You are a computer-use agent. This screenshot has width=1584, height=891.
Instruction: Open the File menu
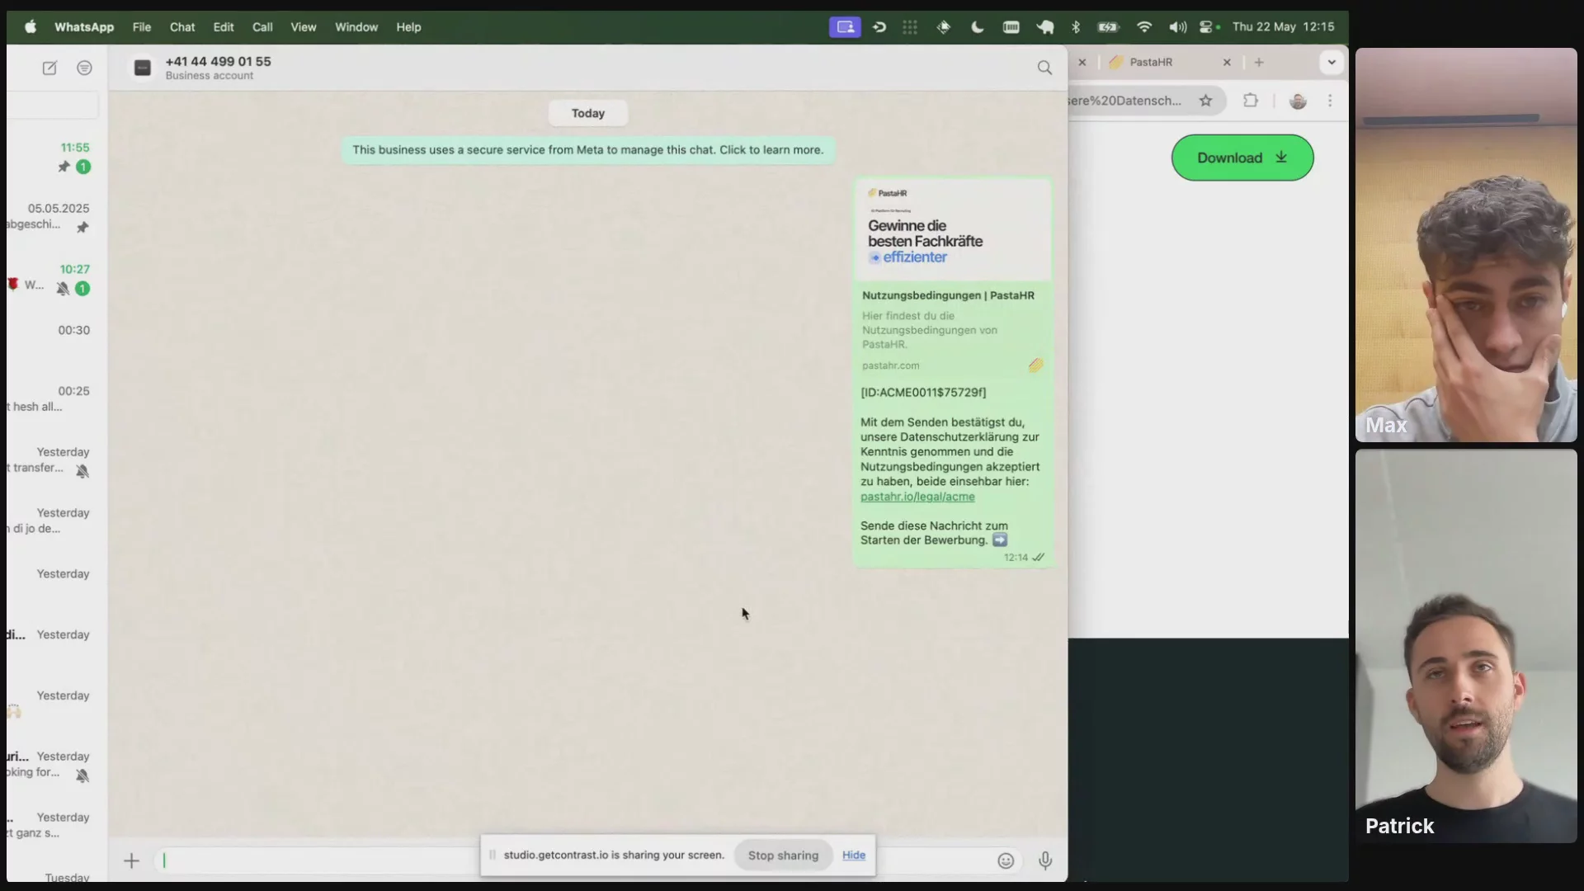click(x=141, y=26)
